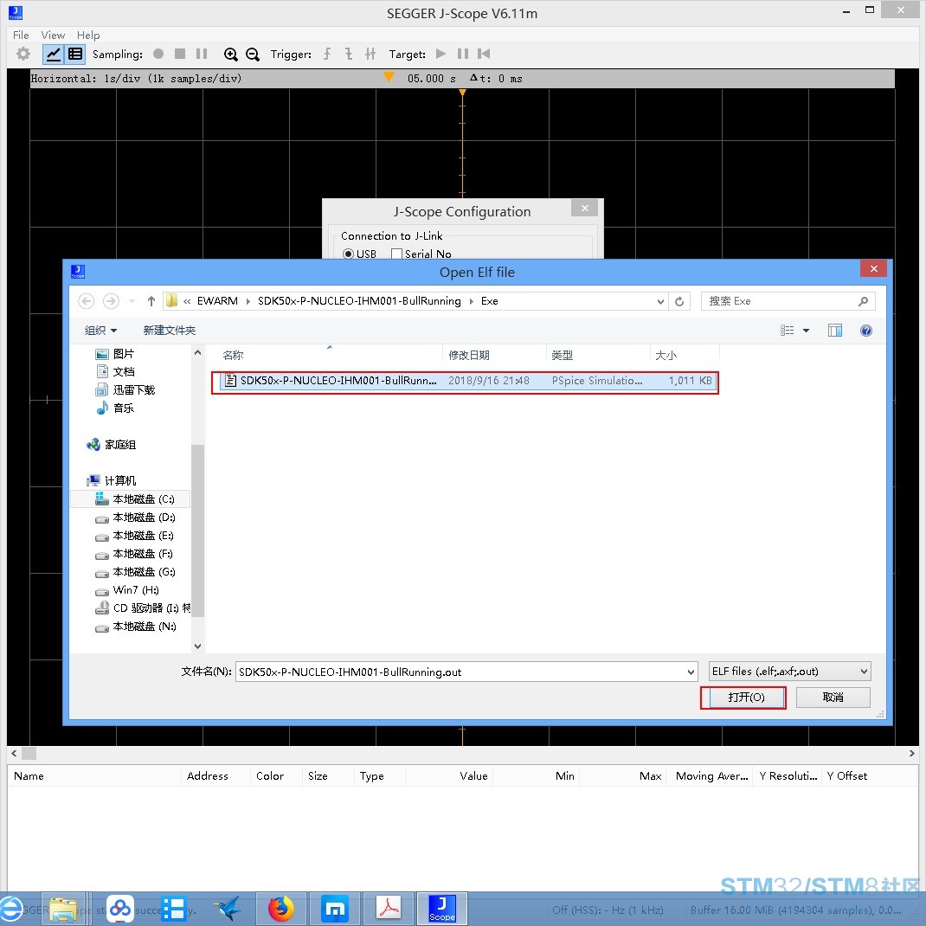
Task: Expand the view options dropdown arrow
Action: click(806, 331)
